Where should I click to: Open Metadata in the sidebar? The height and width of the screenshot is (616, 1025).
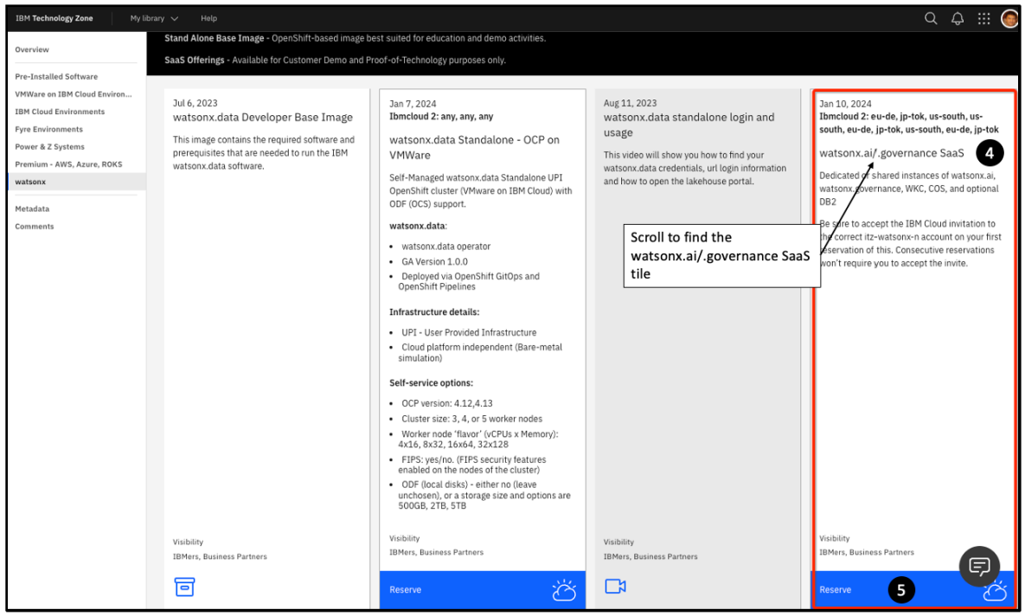point(32,209)
